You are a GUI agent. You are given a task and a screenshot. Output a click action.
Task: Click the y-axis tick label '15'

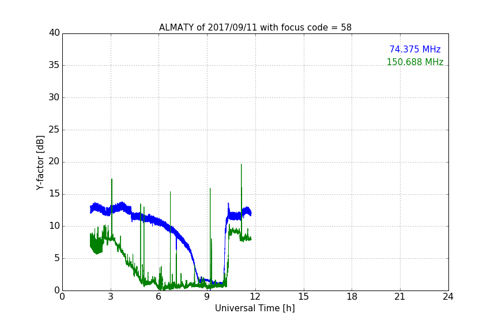click(54, 194)
